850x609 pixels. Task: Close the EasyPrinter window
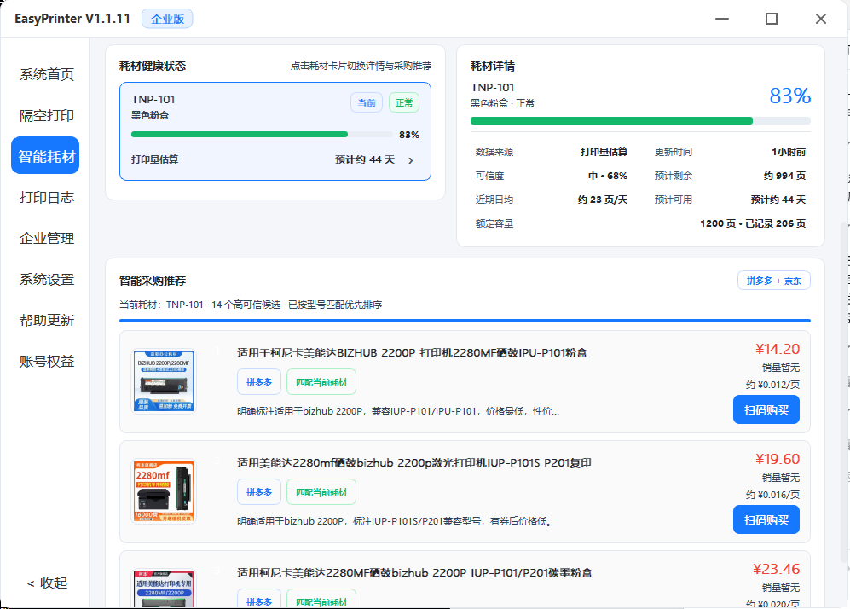point(821,19)
